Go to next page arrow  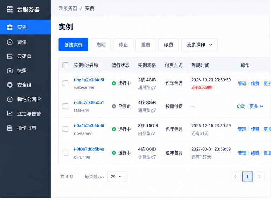(x=259, y=176)
